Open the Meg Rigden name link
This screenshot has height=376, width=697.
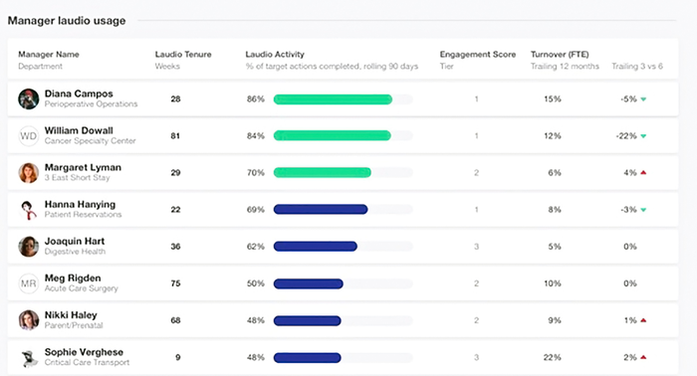point(73,278)
